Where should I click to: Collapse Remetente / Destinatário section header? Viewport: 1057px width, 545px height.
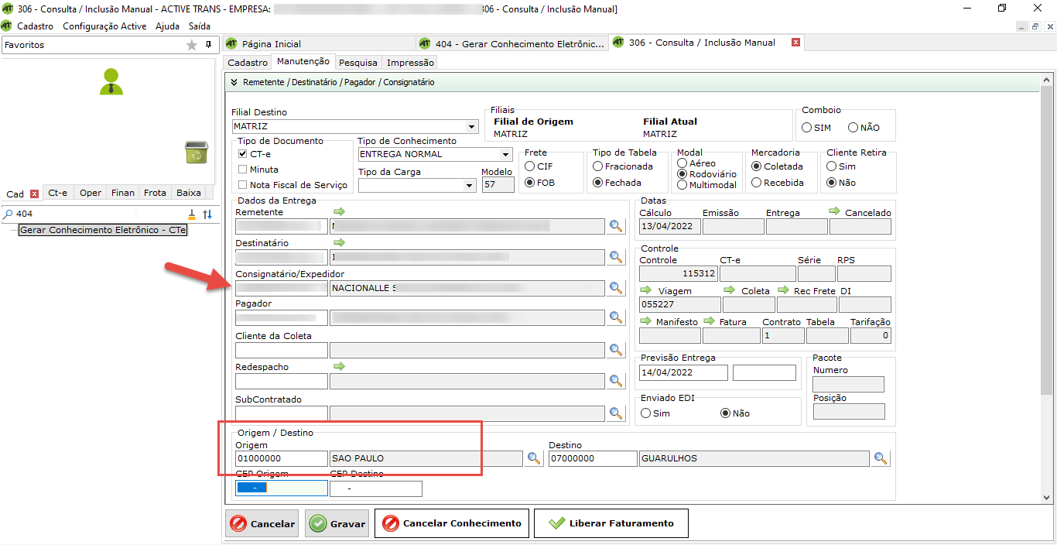coord(234,82)
